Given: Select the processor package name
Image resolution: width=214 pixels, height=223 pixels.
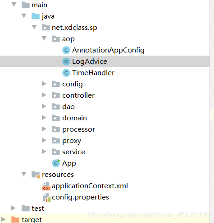Looking at the screenshot, I should [x=78, y=129].
